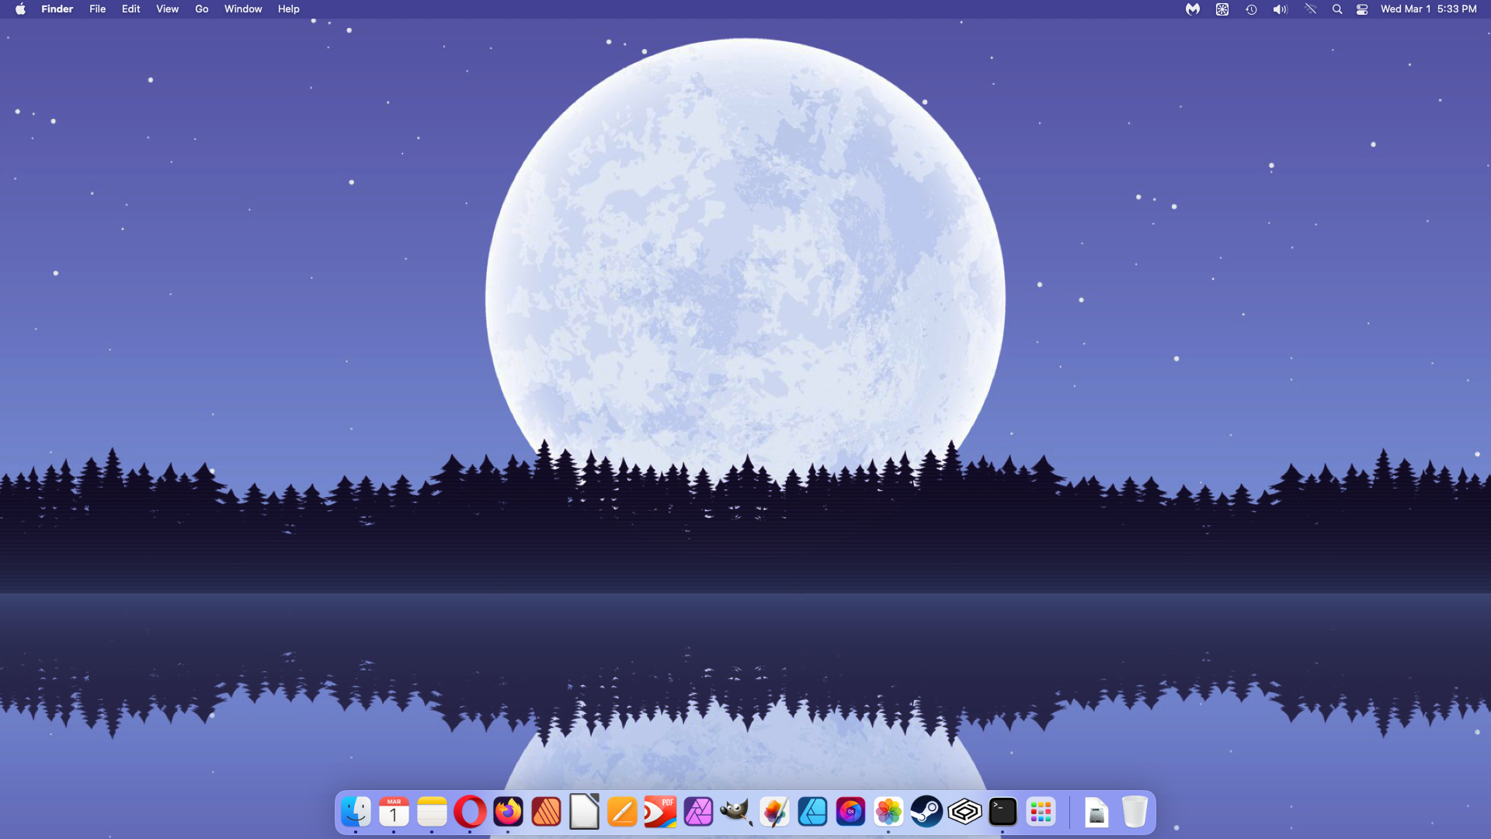Launch Terminal from the dock

(x=1003, y=813)
